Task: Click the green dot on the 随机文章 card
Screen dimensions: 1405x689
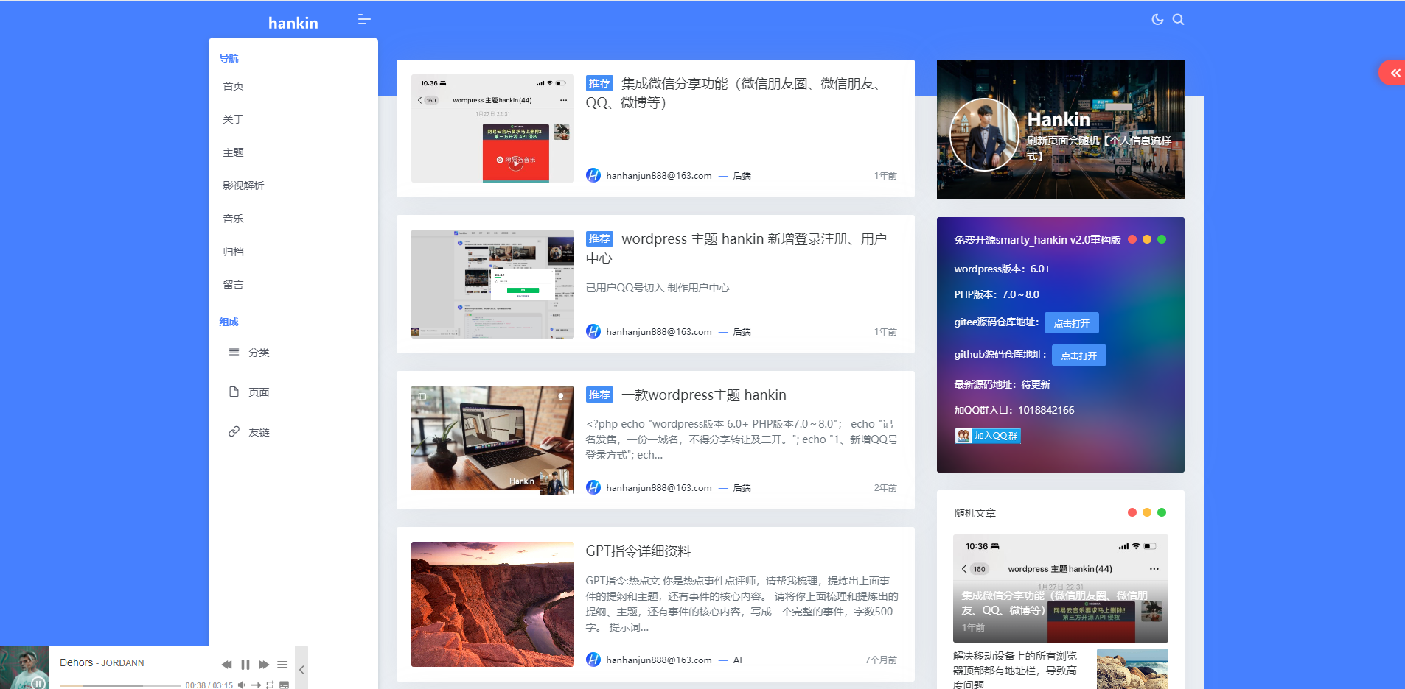Action: [1162, 512]
